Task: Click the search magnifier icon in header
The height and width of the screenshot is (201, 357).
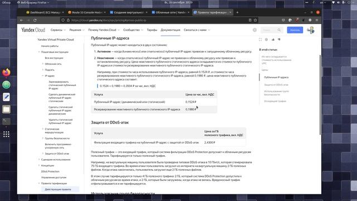Action: (x=279, y=30)
